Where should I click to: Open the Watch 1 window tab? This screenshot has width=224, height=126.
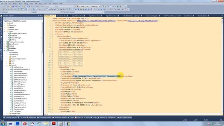[x=101, y=118]
